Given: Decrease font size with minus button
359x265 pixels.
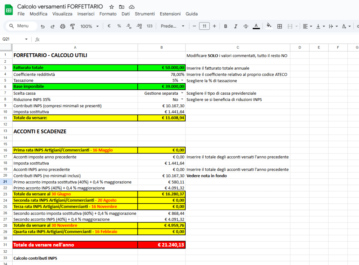Looking at the screenshot, I should point(194,26).
